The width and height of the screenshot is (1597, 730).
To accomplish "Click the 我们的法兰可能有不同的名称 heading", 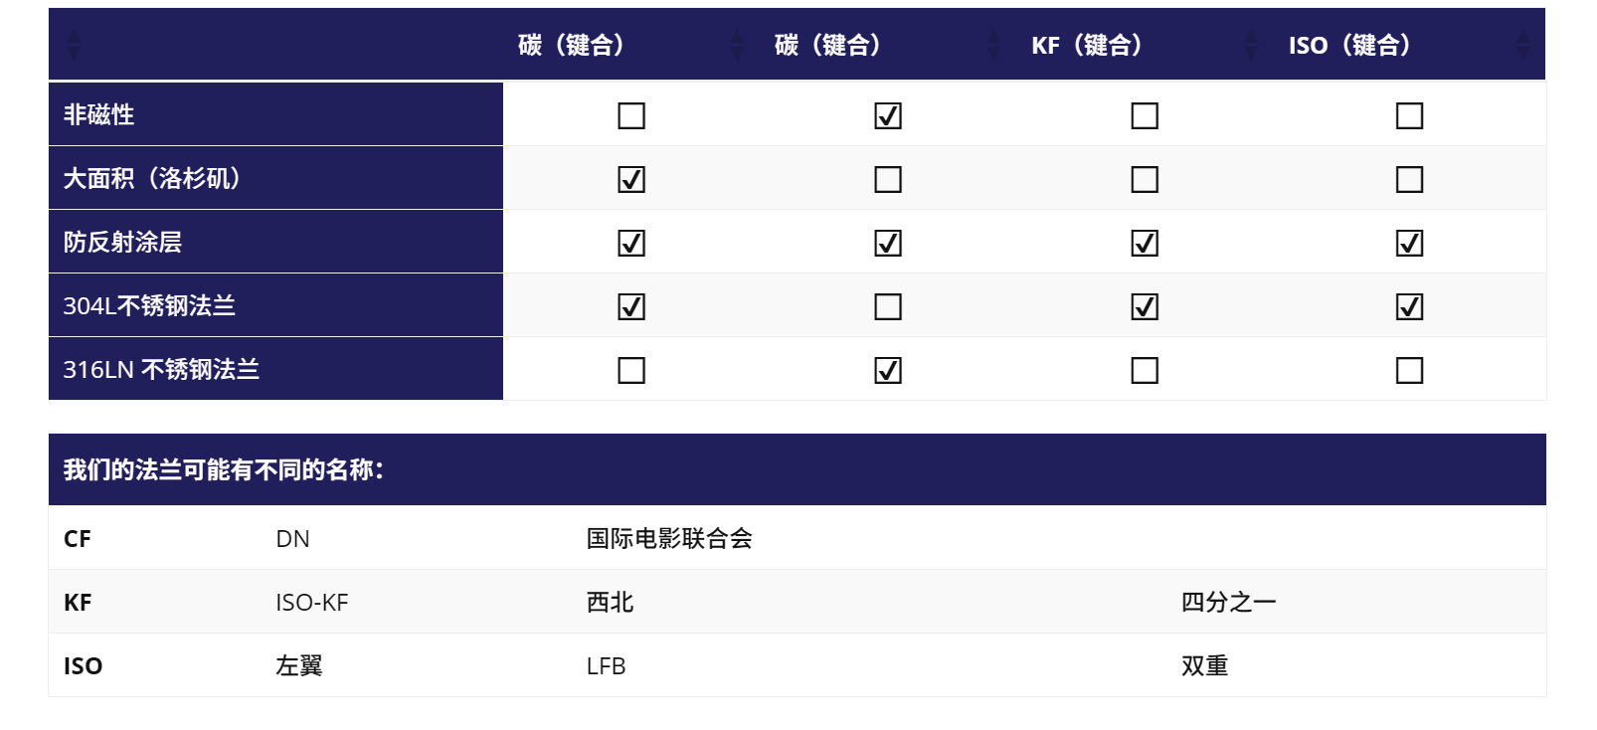I will tap(224, 469).
